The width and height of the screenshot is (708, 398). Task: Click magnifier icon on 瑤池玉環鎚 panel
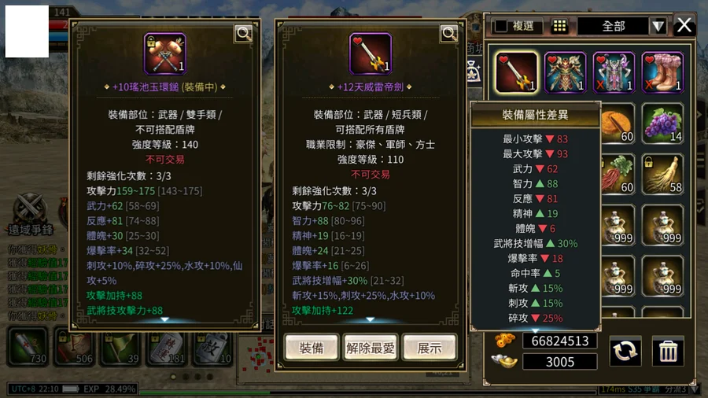coord(244,33)
